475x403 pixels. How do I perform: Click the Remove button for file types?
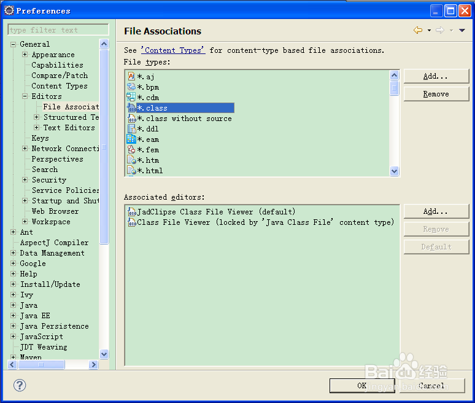pyautogui.click(x=436, y=94)
